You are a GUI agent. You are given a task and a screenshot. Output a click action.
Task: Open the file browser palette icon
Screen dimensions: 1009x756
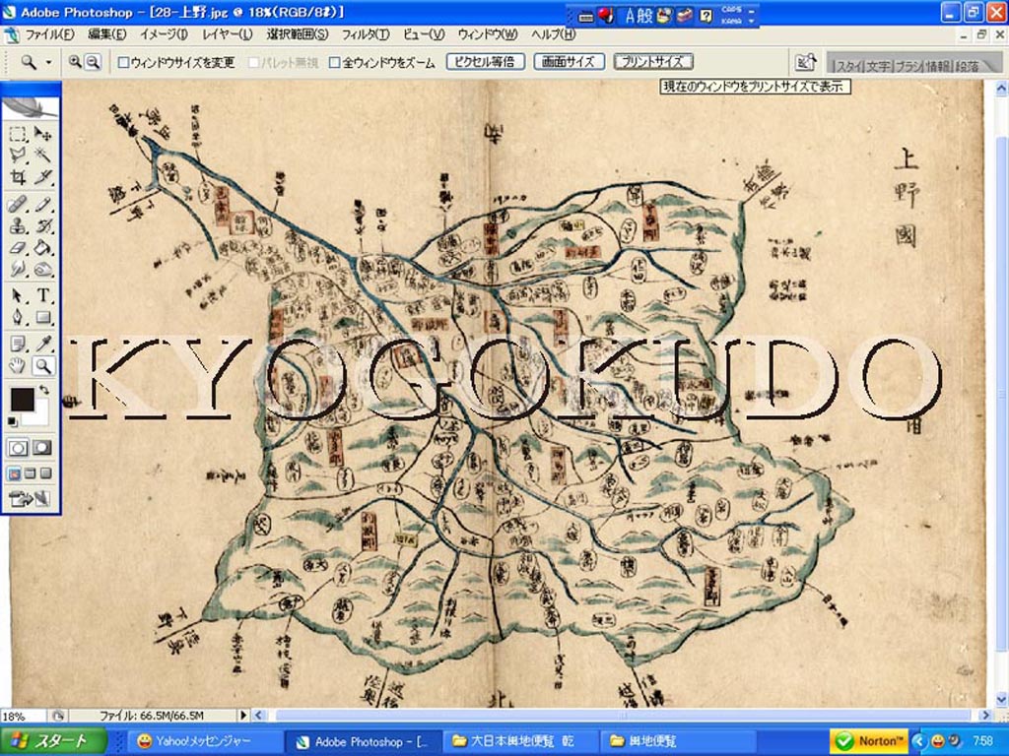pos(805,62)
